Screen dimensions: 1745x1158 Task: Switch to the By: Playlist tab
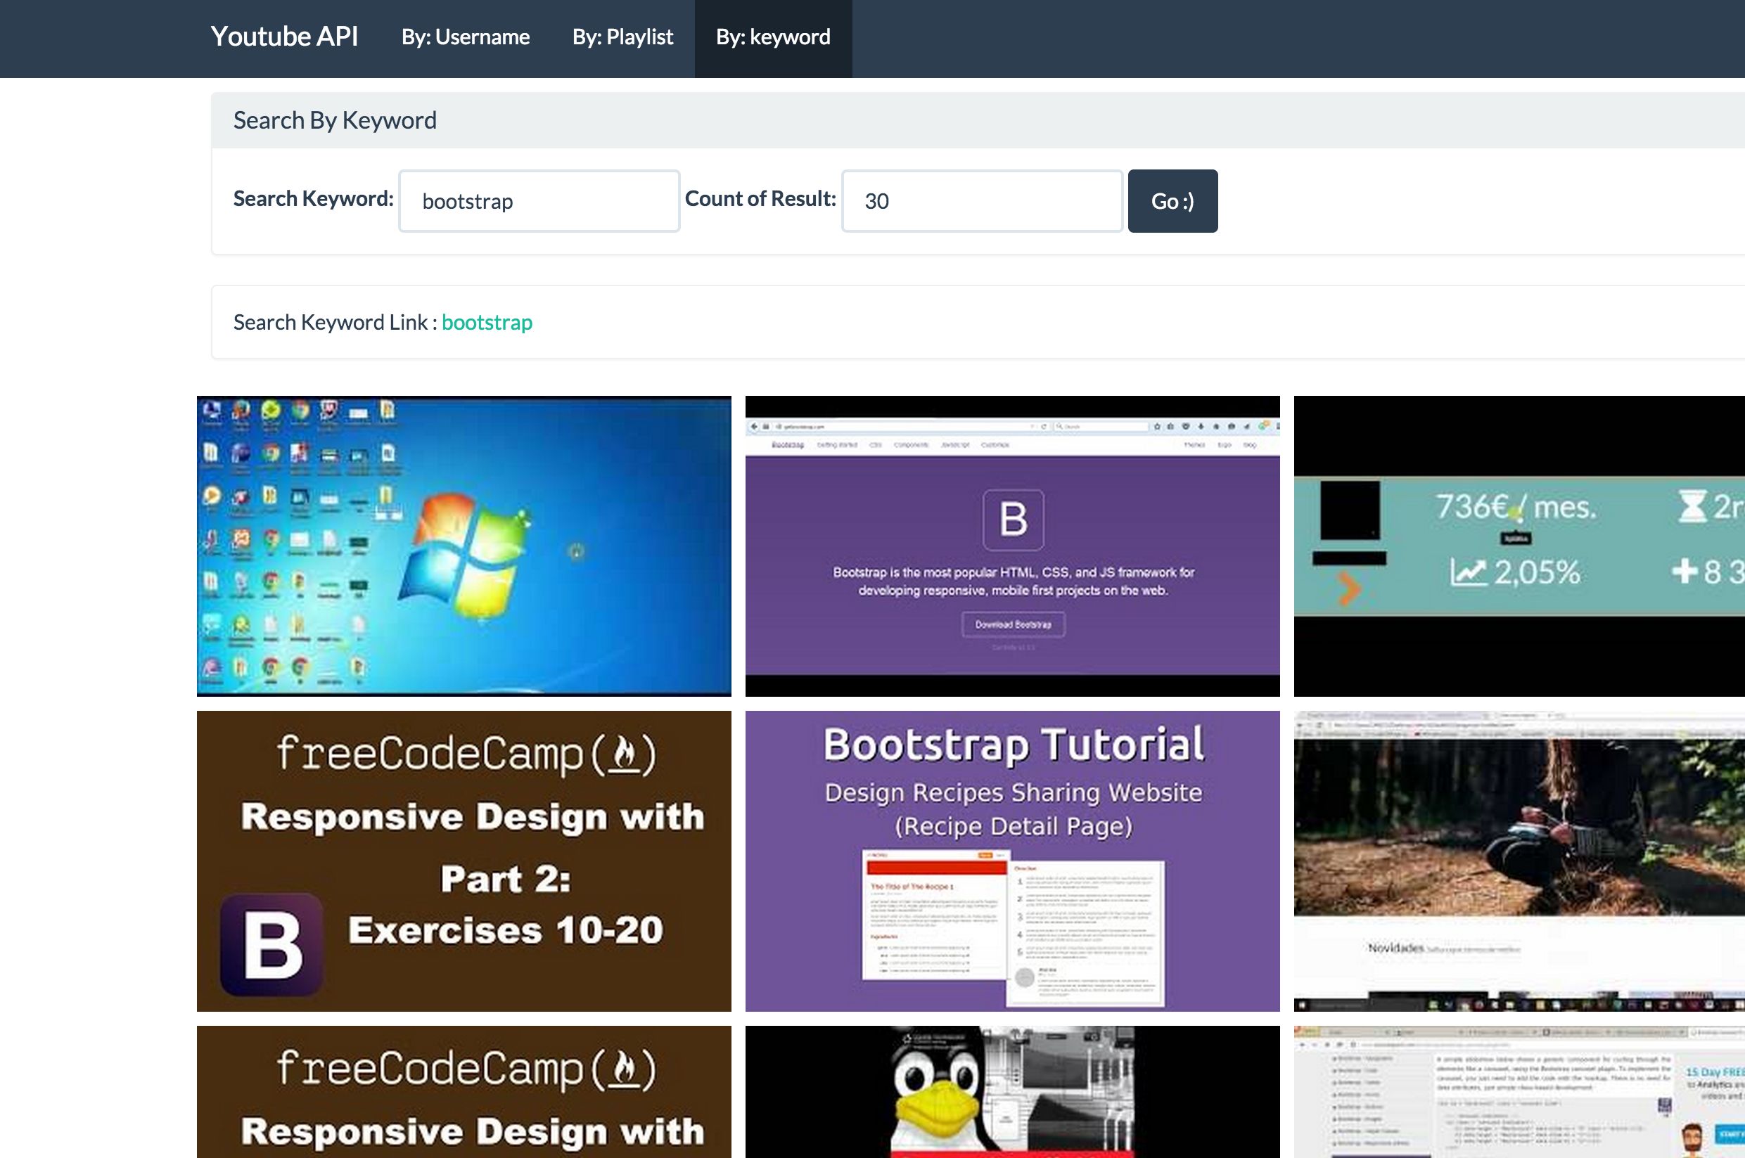tap(622, 38)
